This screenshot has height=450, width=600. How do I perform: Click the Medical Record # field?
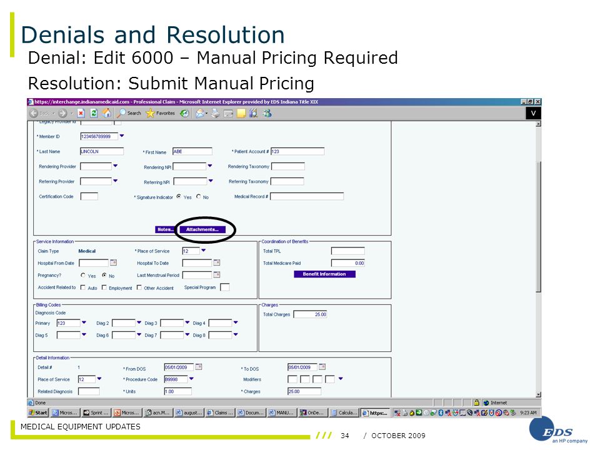coord(307,196)
